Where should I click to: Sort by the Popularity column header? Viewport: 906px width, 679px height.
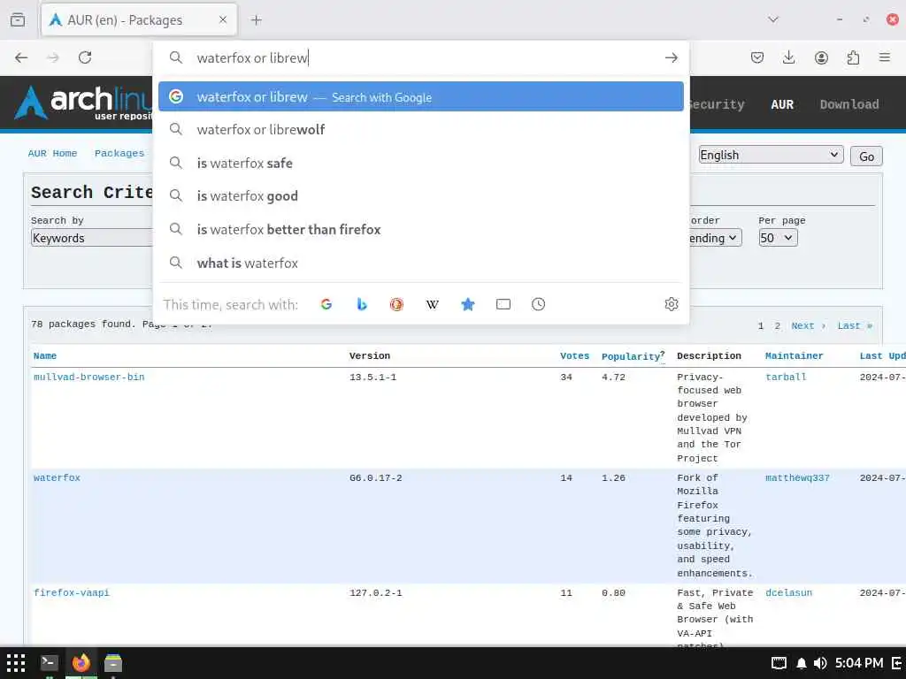coord(630,356)
